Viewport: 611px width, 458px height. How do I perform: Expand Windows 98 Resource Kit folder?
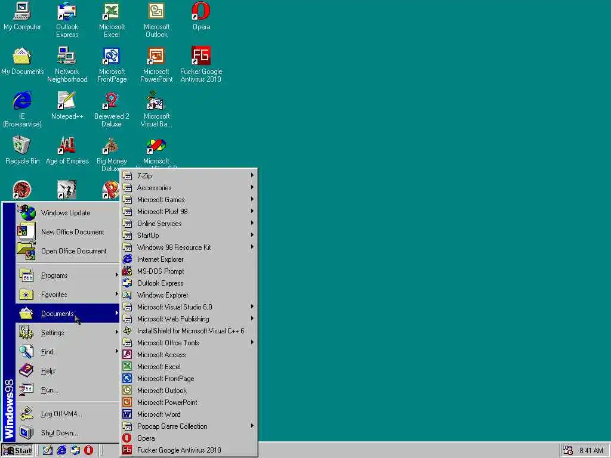[189, 247]
